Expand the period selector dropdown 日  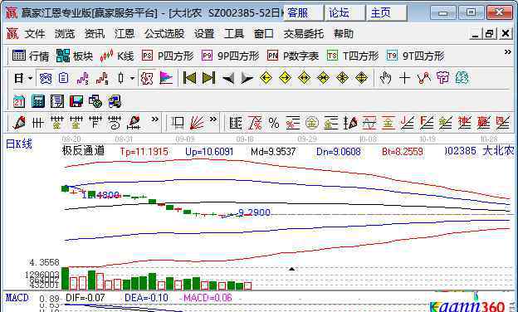[23, 78]
